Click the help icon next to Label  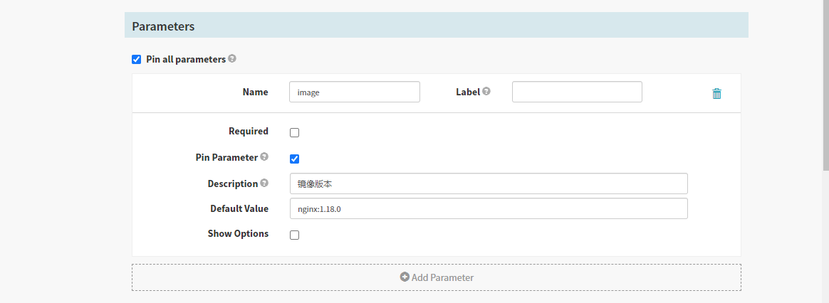point(486,92)
